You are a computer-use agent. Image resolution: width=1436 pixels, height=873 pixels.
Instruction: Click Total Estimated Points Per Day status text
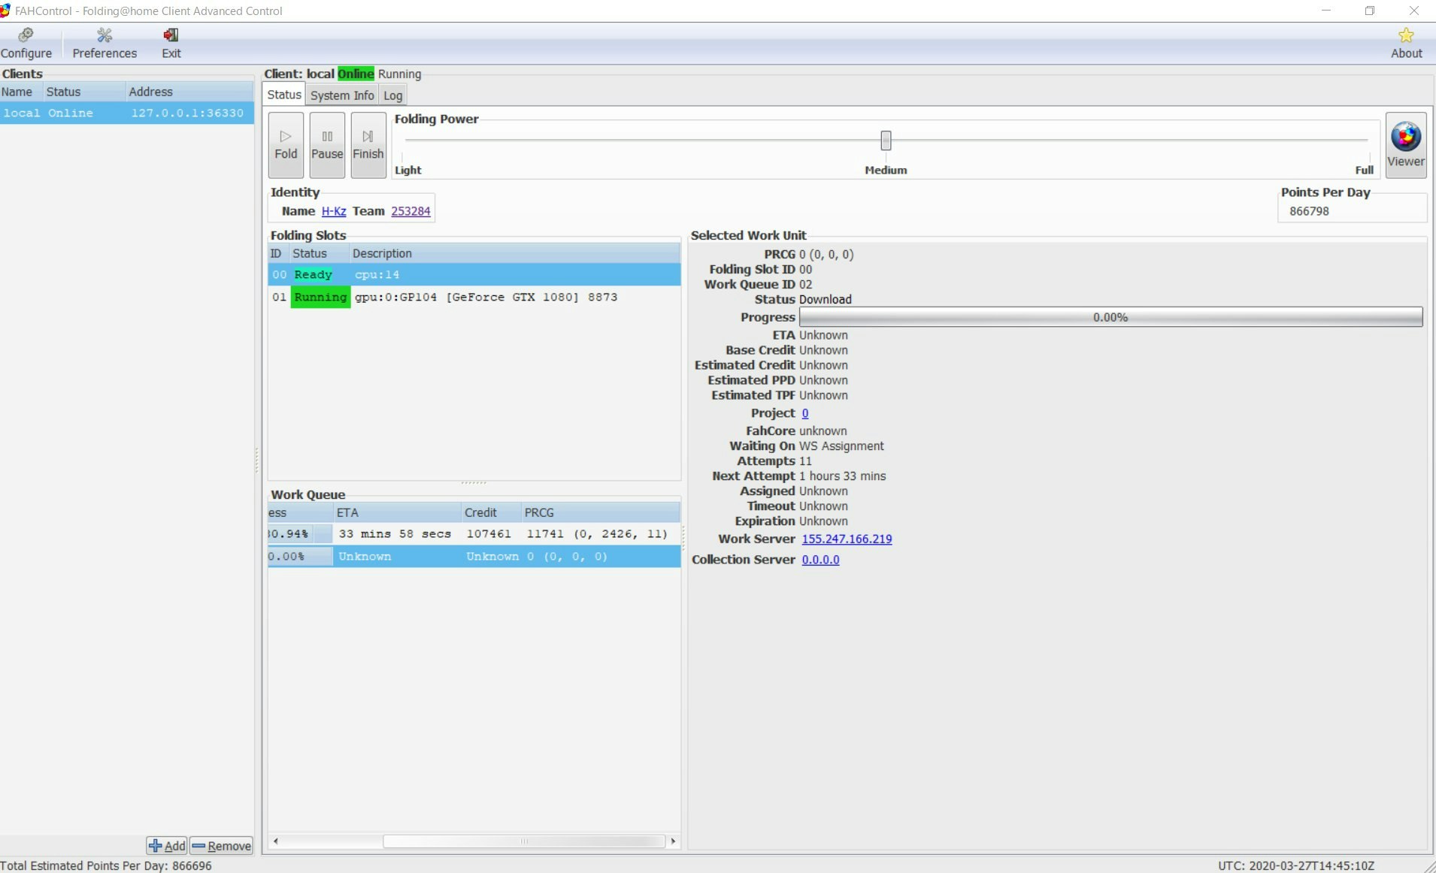click(x=106, y=866)
